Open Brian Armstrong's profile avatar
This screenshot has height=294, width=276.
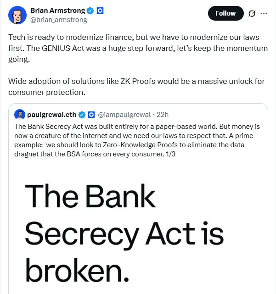(x=17, y=15)
